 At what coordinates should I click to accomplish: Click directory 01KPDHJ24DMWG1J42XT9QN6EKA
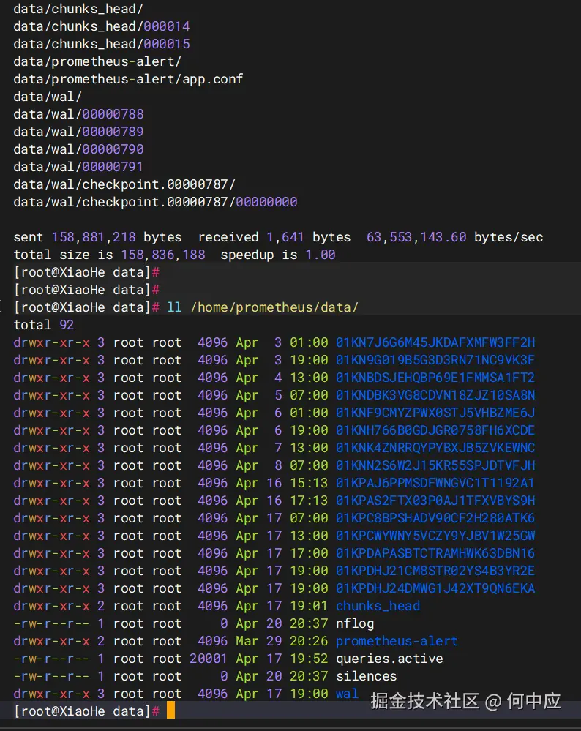click(435, 588)
